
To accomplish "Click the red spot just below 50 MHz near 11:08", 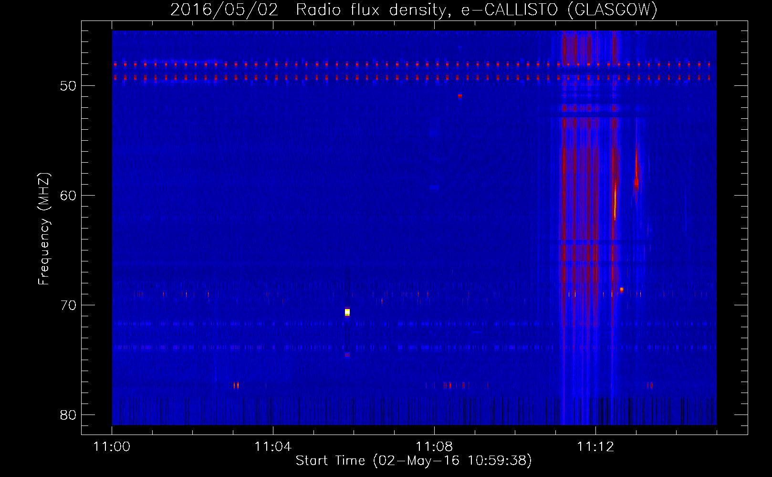I will point(459,96).
